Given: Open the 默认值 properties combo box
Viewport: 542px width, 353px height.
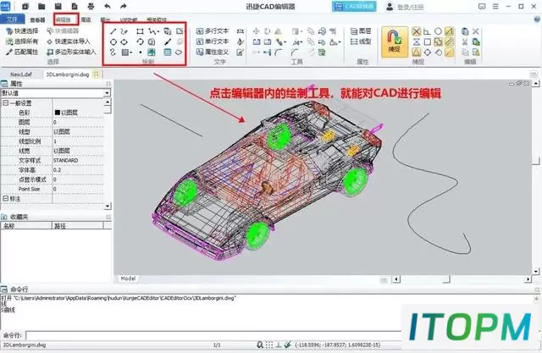Looking at the screenshot, I should tap(56, 93).
